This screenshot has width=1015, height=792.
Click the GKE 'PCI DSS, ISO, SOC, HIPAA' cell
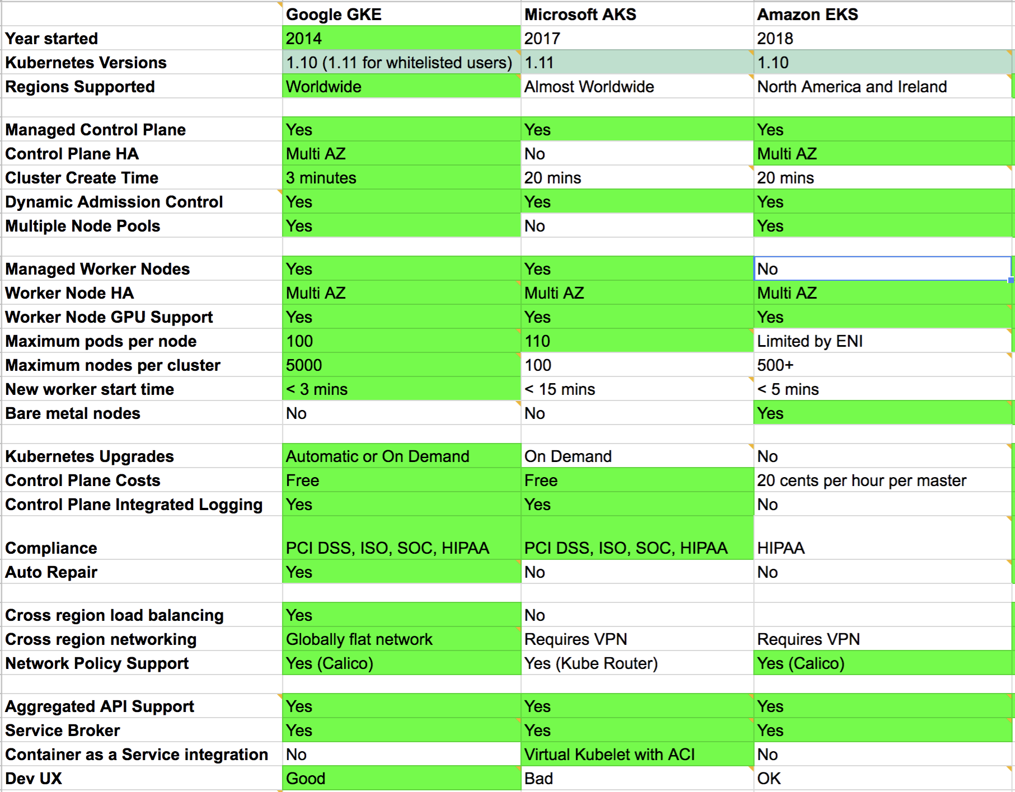pos(401,538)
